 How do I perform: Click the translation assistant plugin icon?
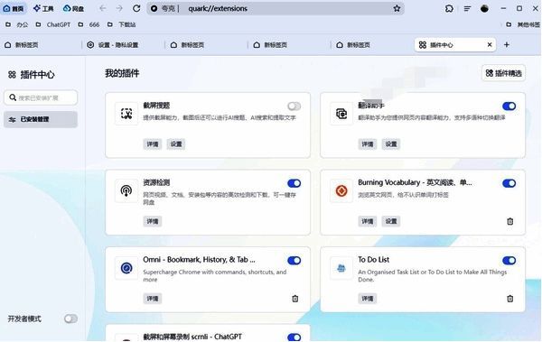(x=341, y=114)
